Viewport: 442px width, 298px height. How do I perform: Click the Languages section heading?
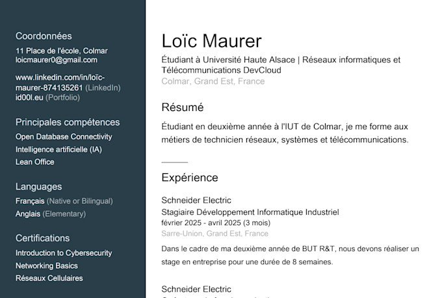click(x=38, y=187)
